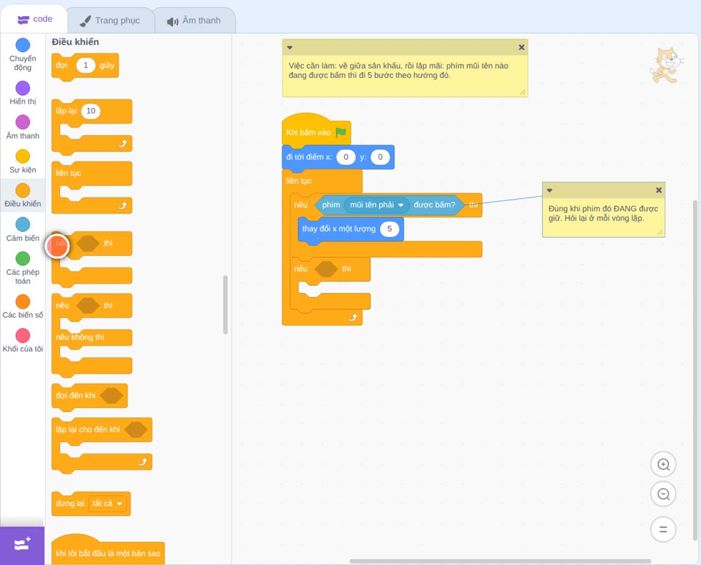Edit the x value in đi tới điểm
The height and width of the screenshot is (565, 701).
(346, 157)
